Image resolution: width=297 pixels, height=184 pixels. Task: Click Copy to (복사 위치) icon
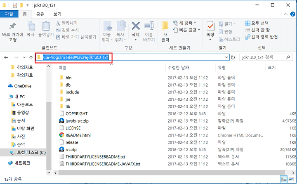121,26
